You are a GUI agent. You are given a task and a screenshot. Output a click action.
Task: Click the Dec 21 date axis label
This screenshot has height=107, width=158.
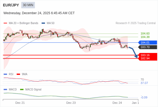[x=20, y=103]
